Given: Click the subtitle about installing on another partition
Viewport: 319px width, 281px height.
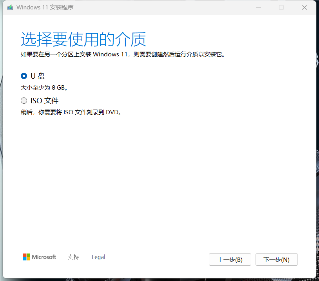Looking at the screenshot, I should click(x=123, y=54).
